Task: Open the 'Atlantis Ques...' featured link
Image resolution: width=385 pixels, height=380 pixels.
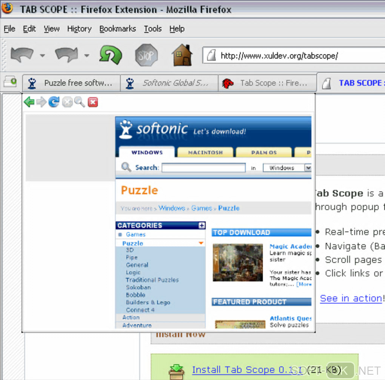Action: (291, 318)
